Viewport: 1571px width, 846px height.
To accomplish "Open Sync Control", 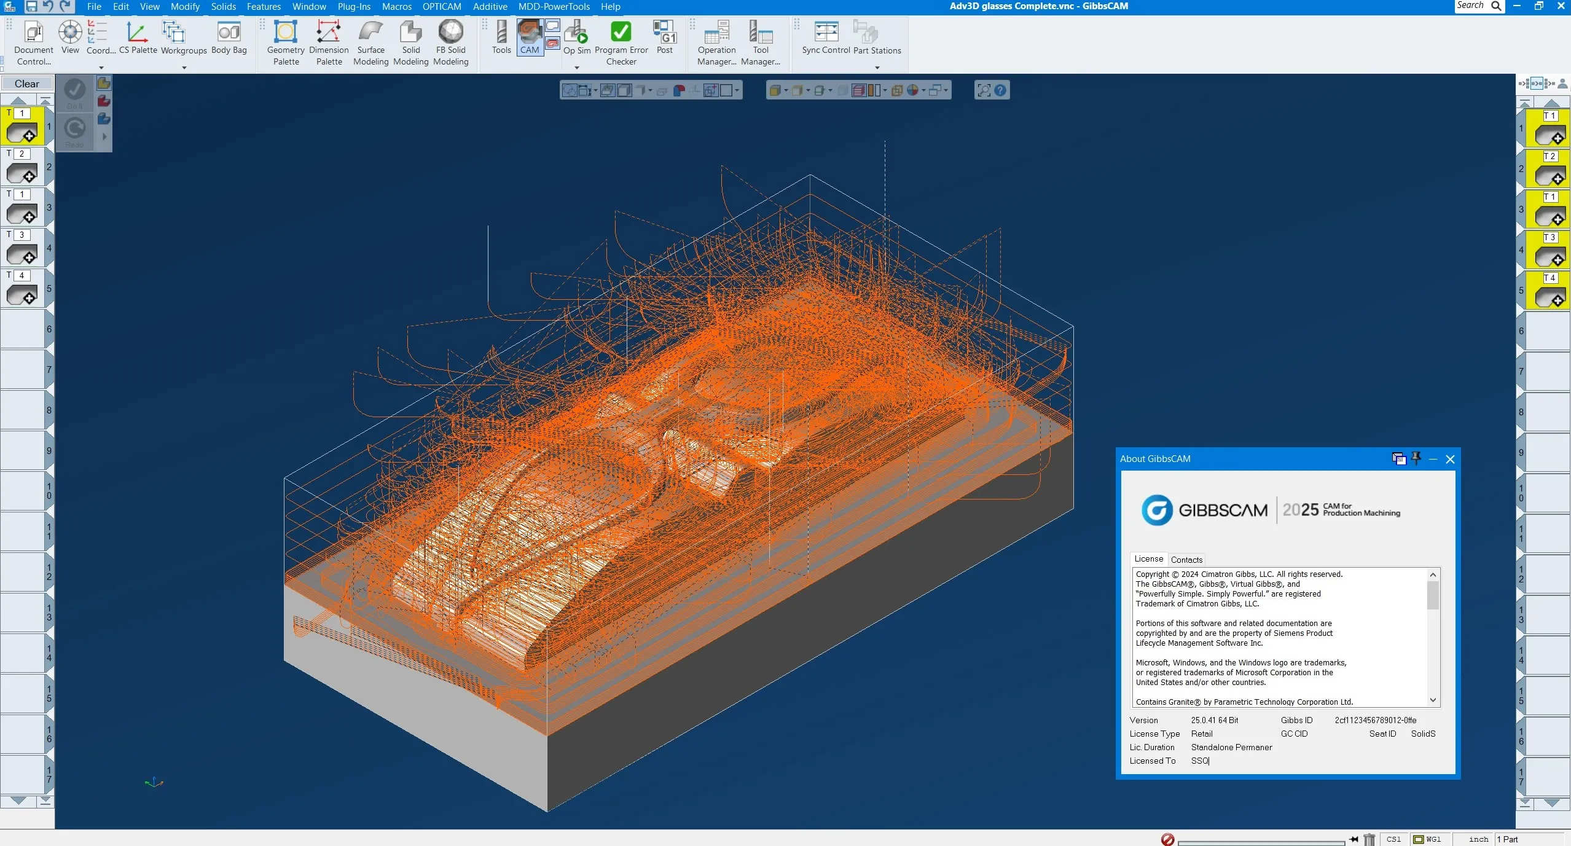I will coord(826,37).
